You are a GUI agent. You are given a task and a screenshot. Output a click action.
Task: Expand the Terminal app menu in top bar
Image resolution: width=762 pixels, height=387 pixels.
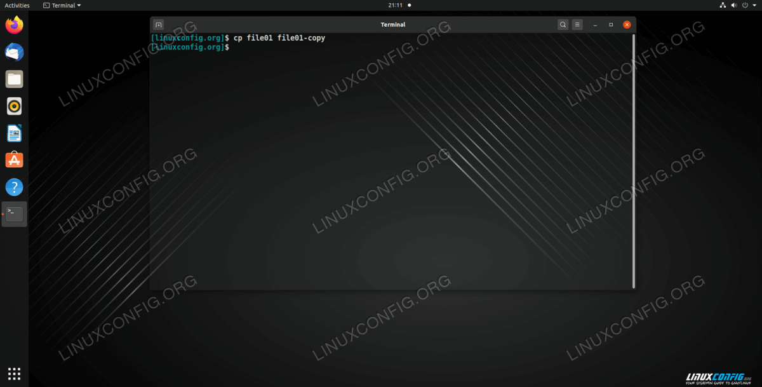click(62, 5)
